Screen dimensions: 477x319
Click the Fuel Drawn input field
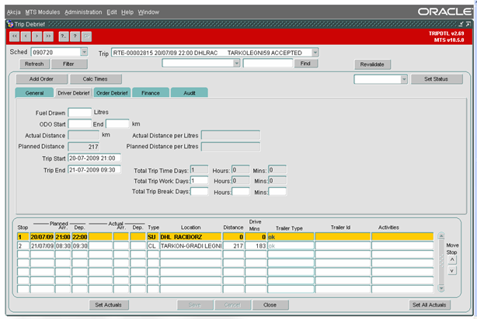(80, 113)
